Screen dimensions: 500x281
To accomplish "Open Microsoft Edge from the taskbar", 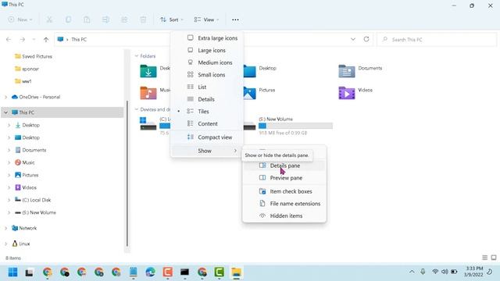I will (150, 272).
